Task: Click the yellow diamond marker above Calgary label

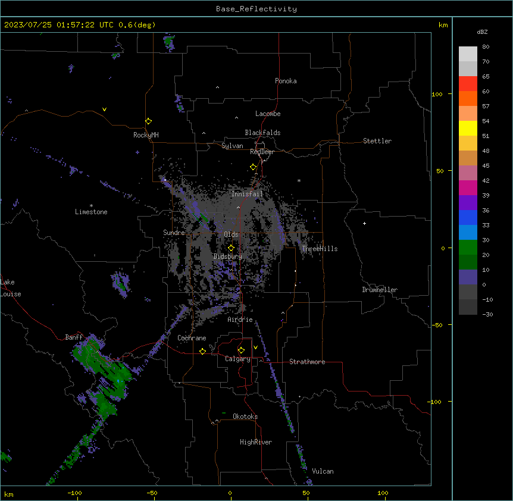Action: tap(241, 350)
